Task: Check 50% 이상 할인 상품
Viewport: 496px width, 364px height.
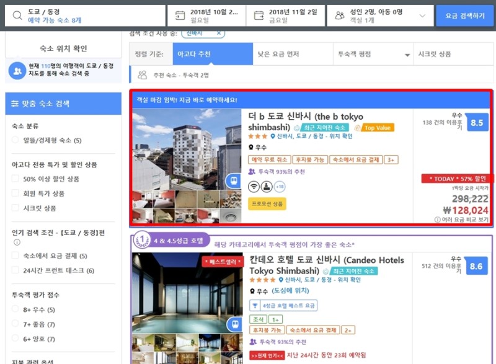Action: click(15, 179)
